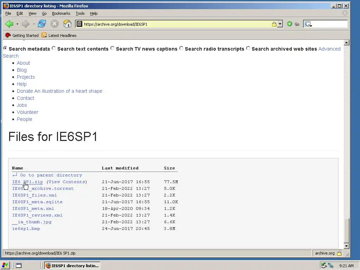Screen dimensions: 360x270
Task: Open the Go menu
Action: click(x=44, y=13)
